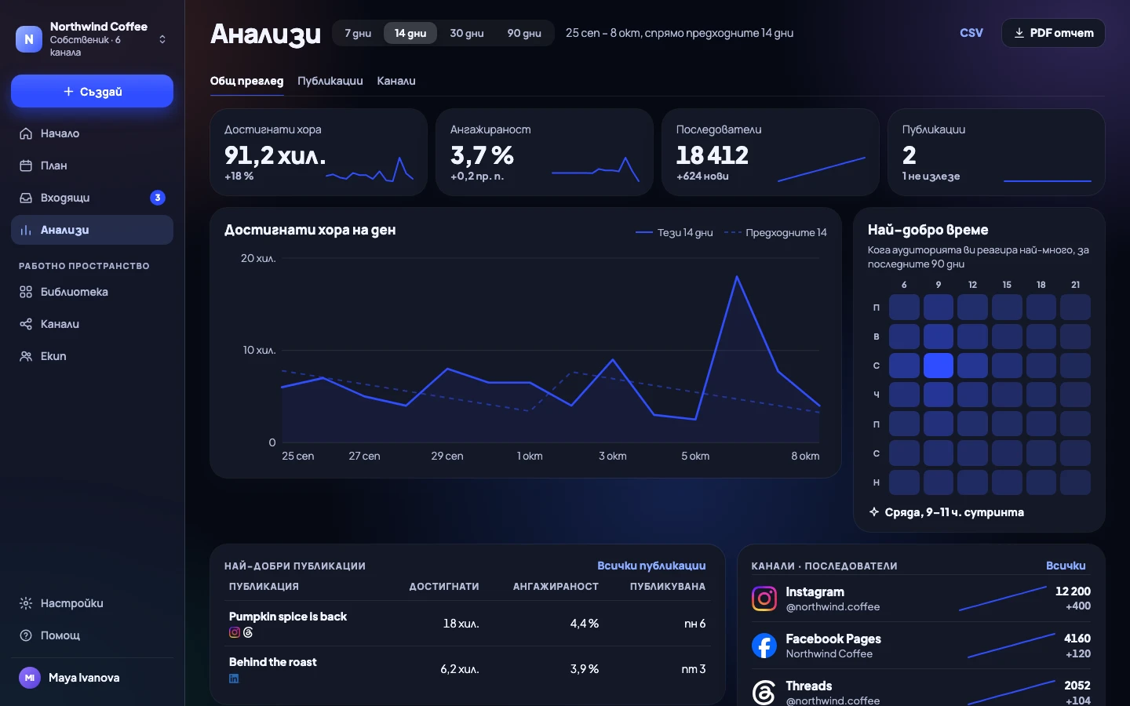Click the Threads icon under Pumpkin spice

pyautogui.click(x=248, y=632)
